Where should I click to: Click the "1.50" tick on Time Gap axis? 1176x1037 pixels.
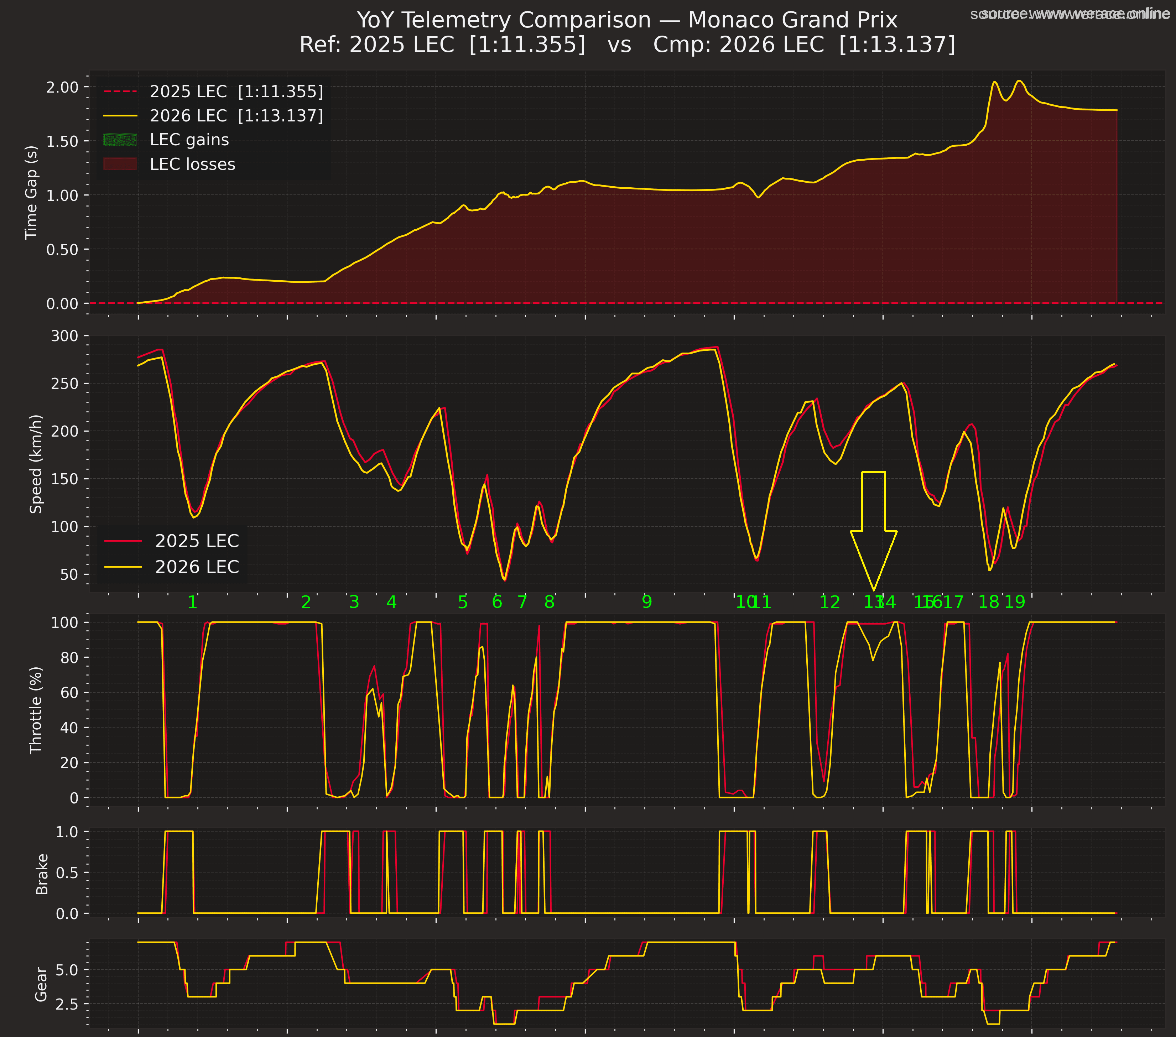pos(62,141)
